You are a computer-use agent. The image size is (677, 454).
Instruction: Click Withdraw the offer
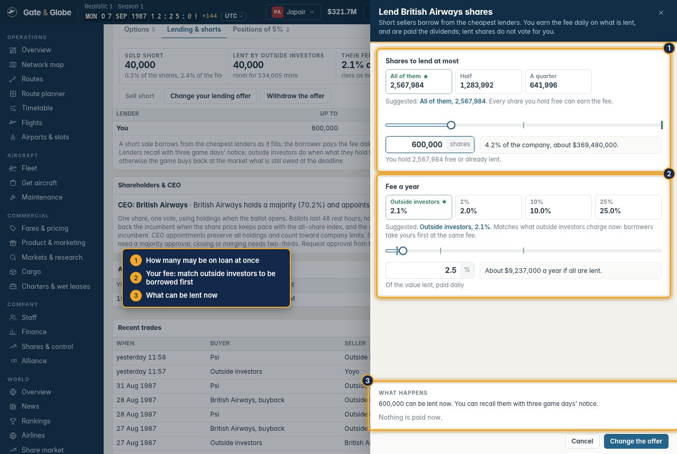click(296, 96)
